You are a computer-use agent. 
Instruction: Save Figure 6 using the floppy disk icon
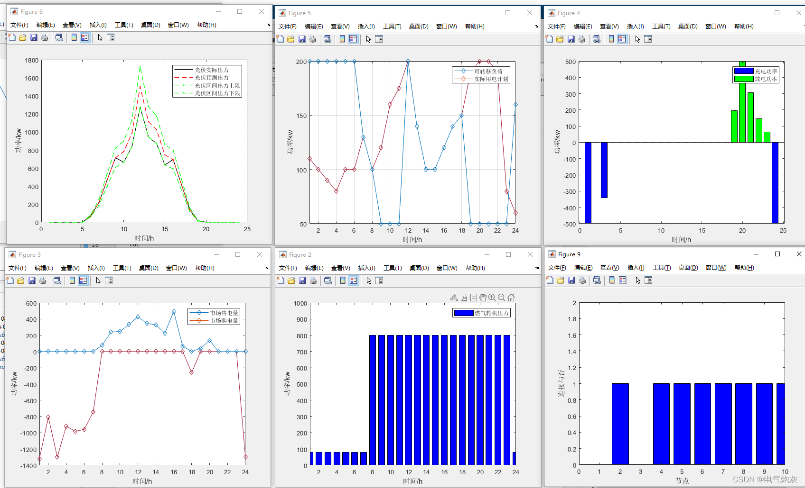34,37
